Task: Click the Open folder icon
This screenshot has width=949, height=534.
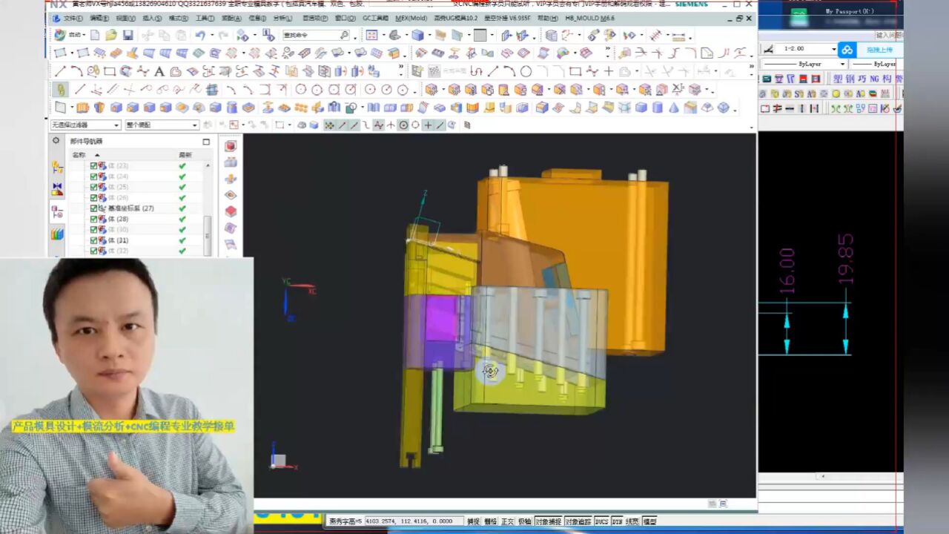Action: (111, 35)
